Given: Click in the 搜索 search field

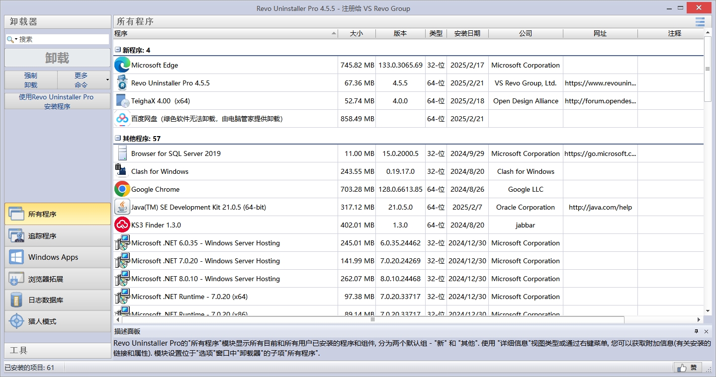Looking at the screenshot, I should pyautogui.click(x=63, y=39).
